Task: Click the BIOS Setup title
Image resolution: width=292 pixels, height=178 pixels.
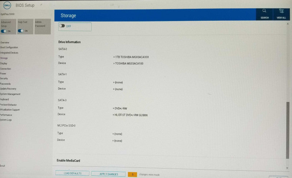Action: click(25, 5)
